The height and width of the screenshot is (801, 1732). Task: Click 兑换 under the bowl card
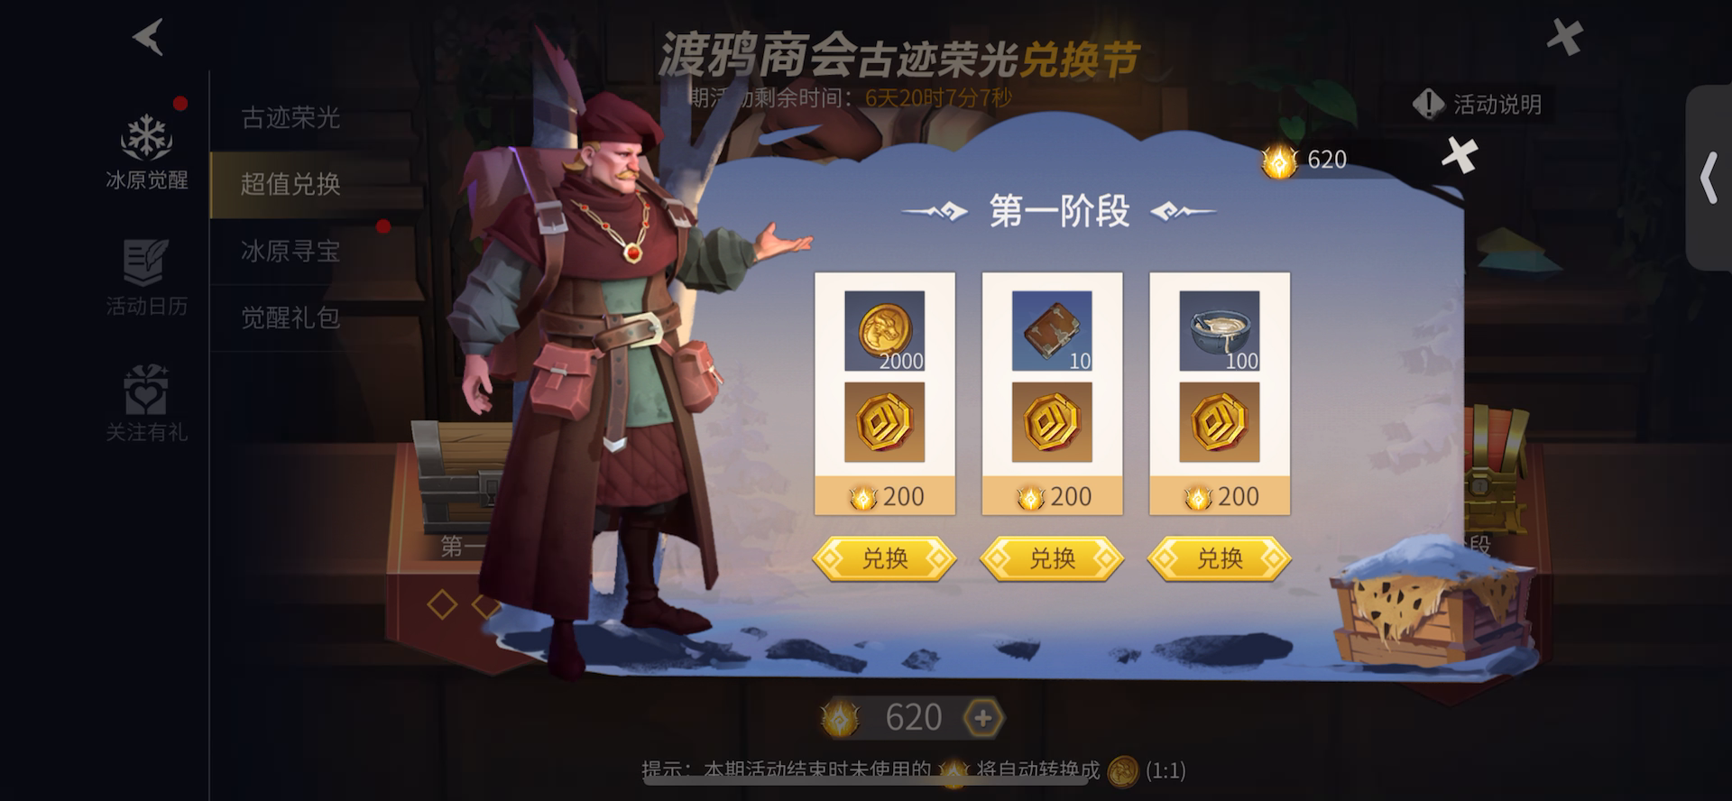pos(1220,559)
